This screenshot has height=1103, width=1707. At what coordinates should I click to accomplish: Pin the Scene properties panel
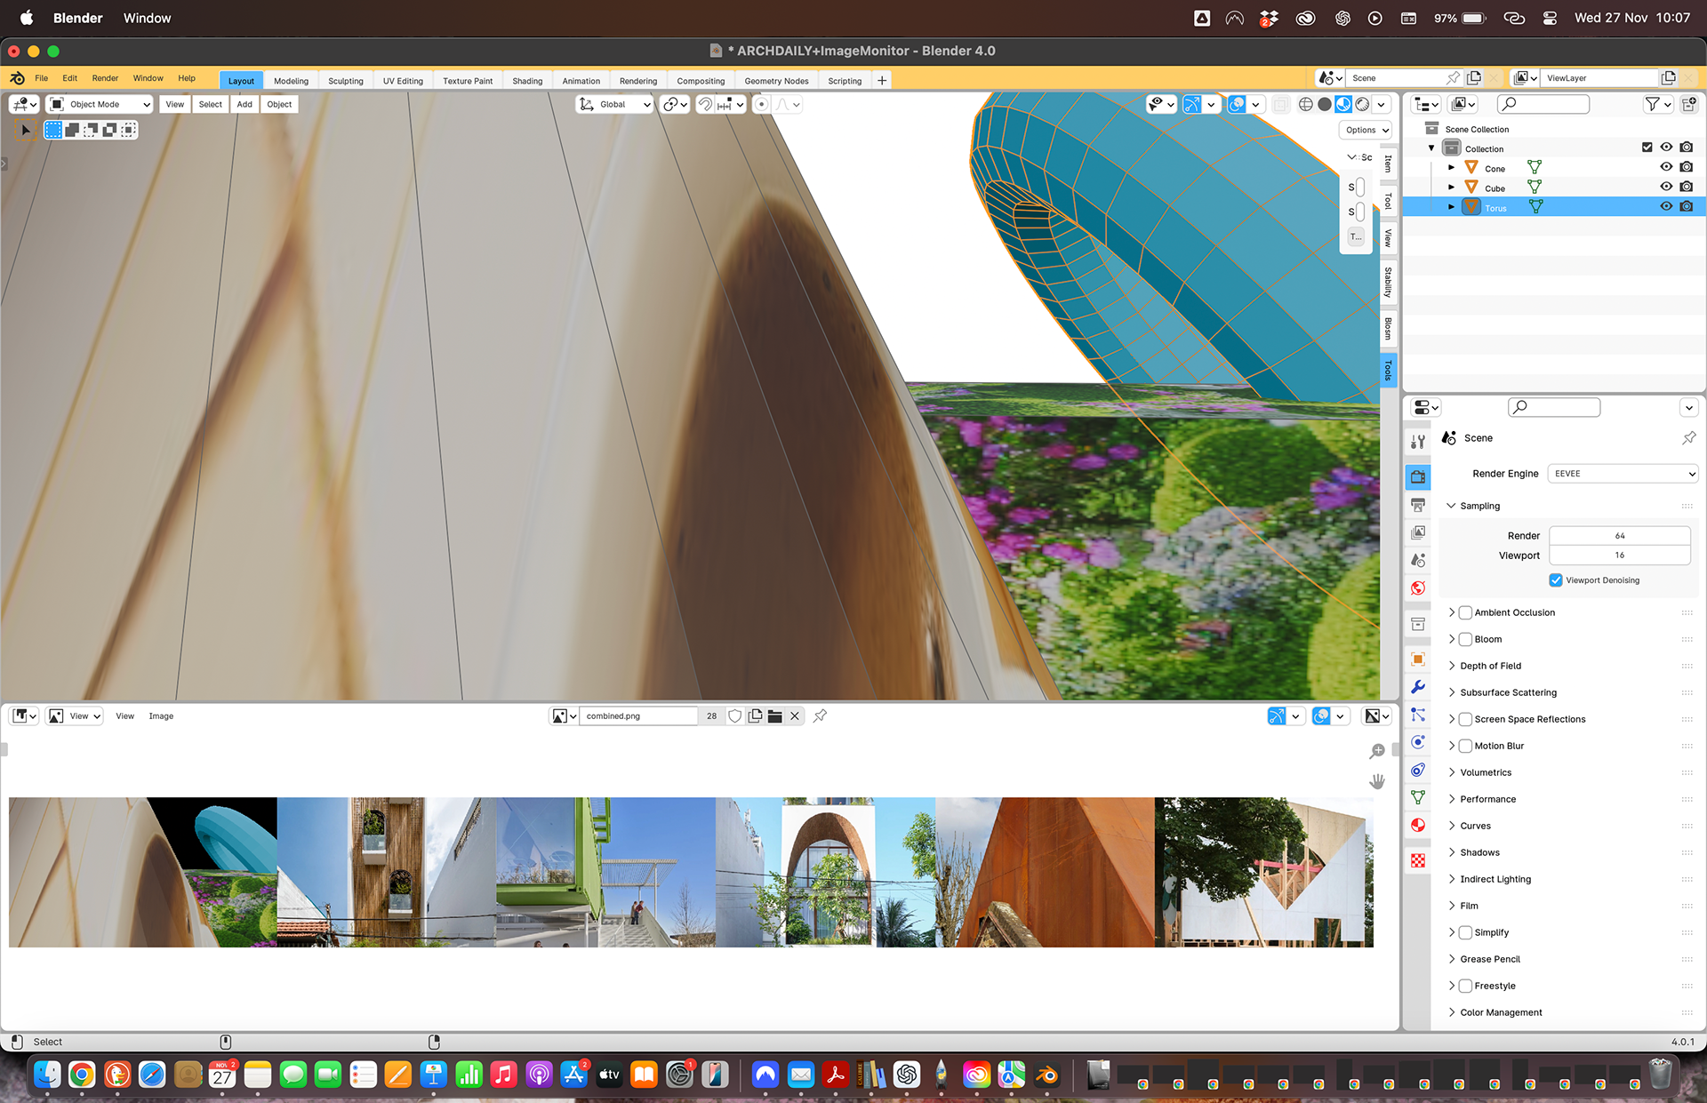1688,437
